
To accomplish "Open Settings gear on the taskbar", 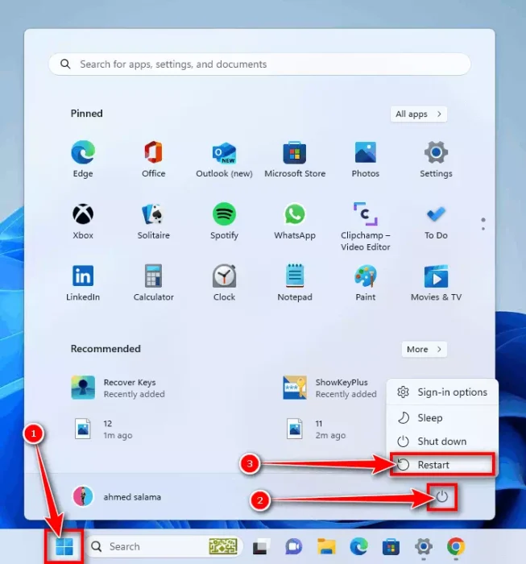I will pyautogui.click(x=424, y=547).
